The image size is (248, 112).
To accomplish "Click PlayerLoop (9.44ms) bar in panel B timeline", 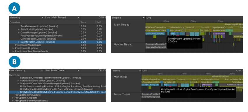I will point(192,77).
